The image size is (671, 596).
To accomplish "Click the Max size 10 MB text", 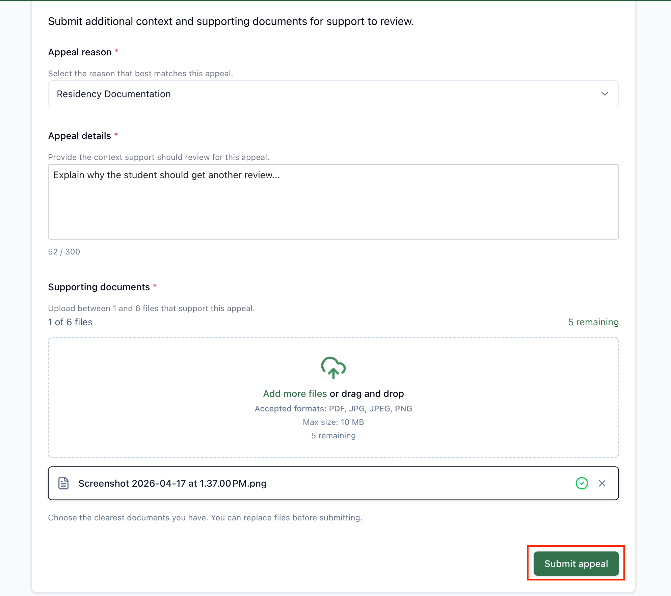I will [333, 422].
